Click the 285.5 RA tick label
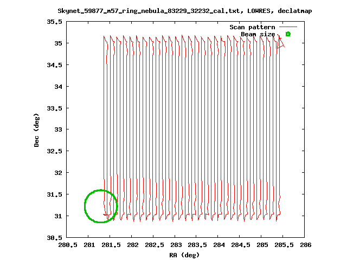This screenshot has height=260, width=347. [284, 245]
